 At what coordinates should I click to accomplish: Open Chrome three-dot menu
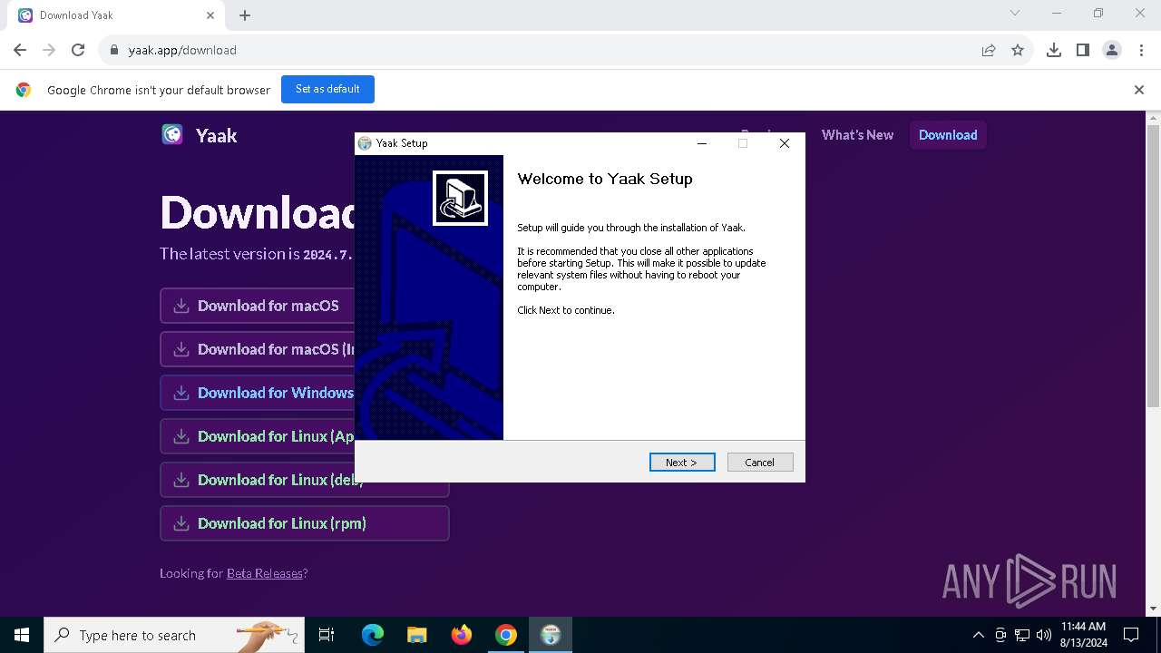coord(1141,50)
